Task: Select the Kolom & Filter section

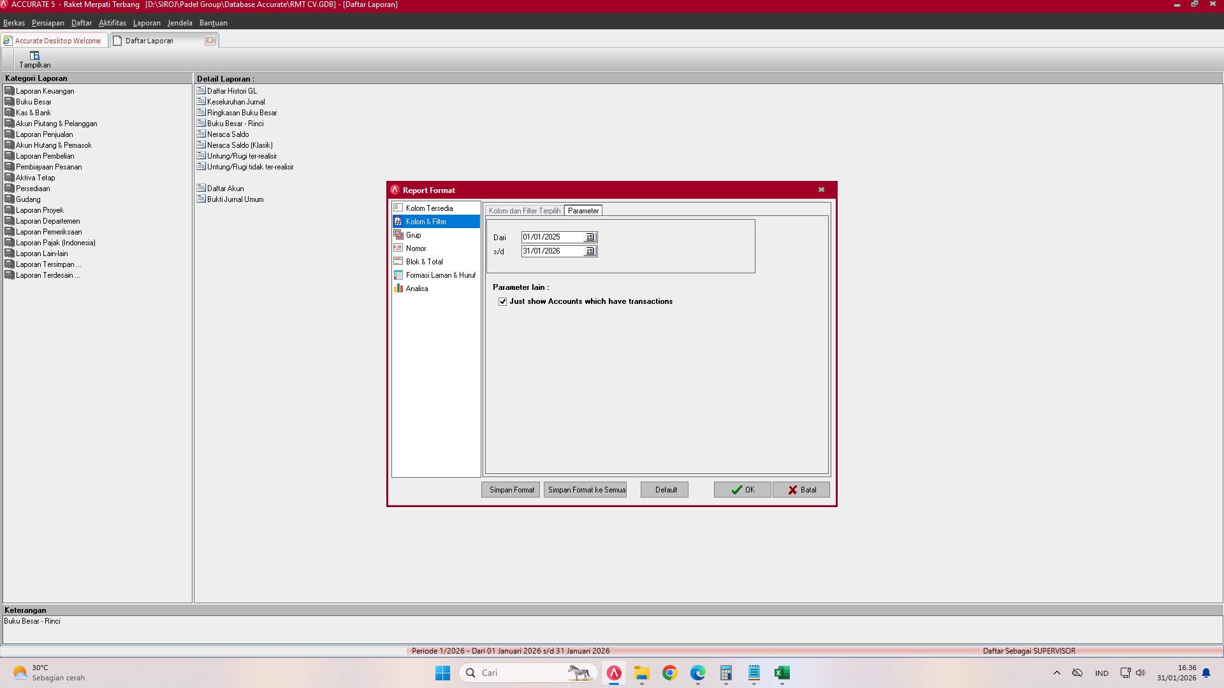Action: (426, 221)
